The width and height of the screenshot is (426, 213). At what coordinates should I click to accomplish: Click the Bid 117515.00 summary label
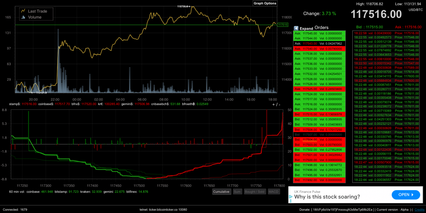(370, 27)
